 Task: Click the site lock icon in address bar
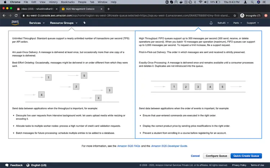click(x=24, y=15)
